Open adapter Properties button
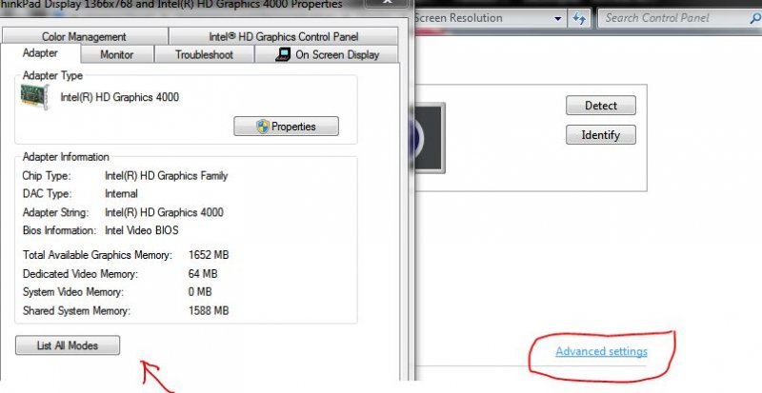This screenshot has width=762, height=393. tap(287, 127)
